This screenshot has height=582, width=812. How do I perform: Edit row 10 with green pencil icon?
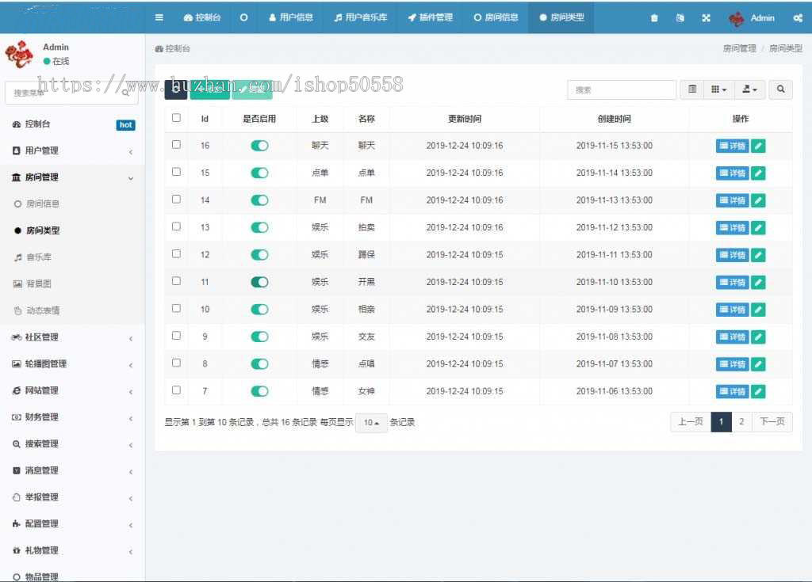click(x=758, y=310)
